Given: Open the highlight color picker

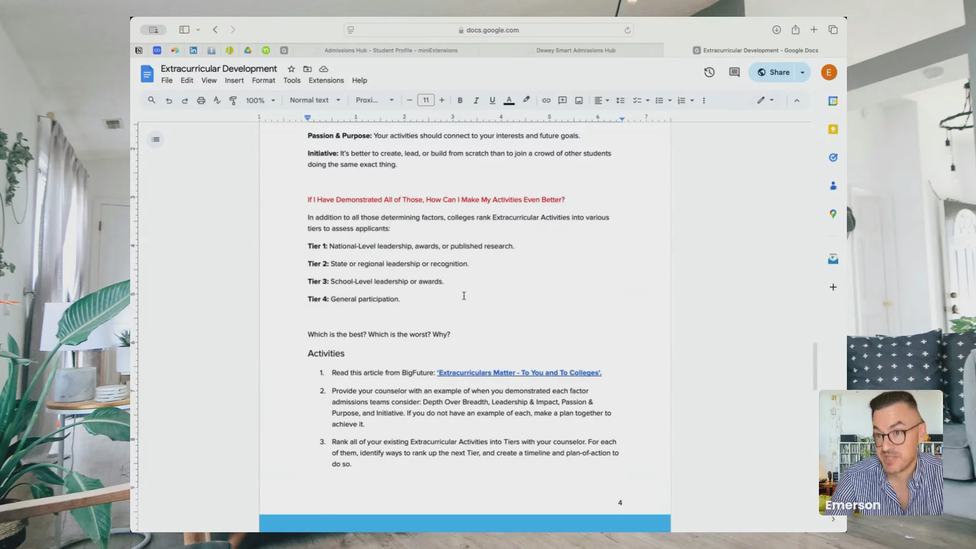Looking at the screenshot, I should tap(527, 100).
